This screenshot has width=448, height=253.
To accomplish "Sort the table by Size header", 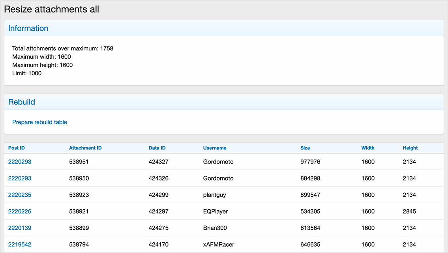I will click(x=305, y=148).
